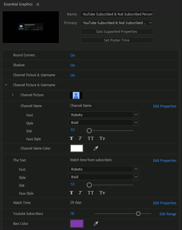
Task: Open Edit Properties for Watch Time
Action: pyautogui.click(x=165, y=203)
